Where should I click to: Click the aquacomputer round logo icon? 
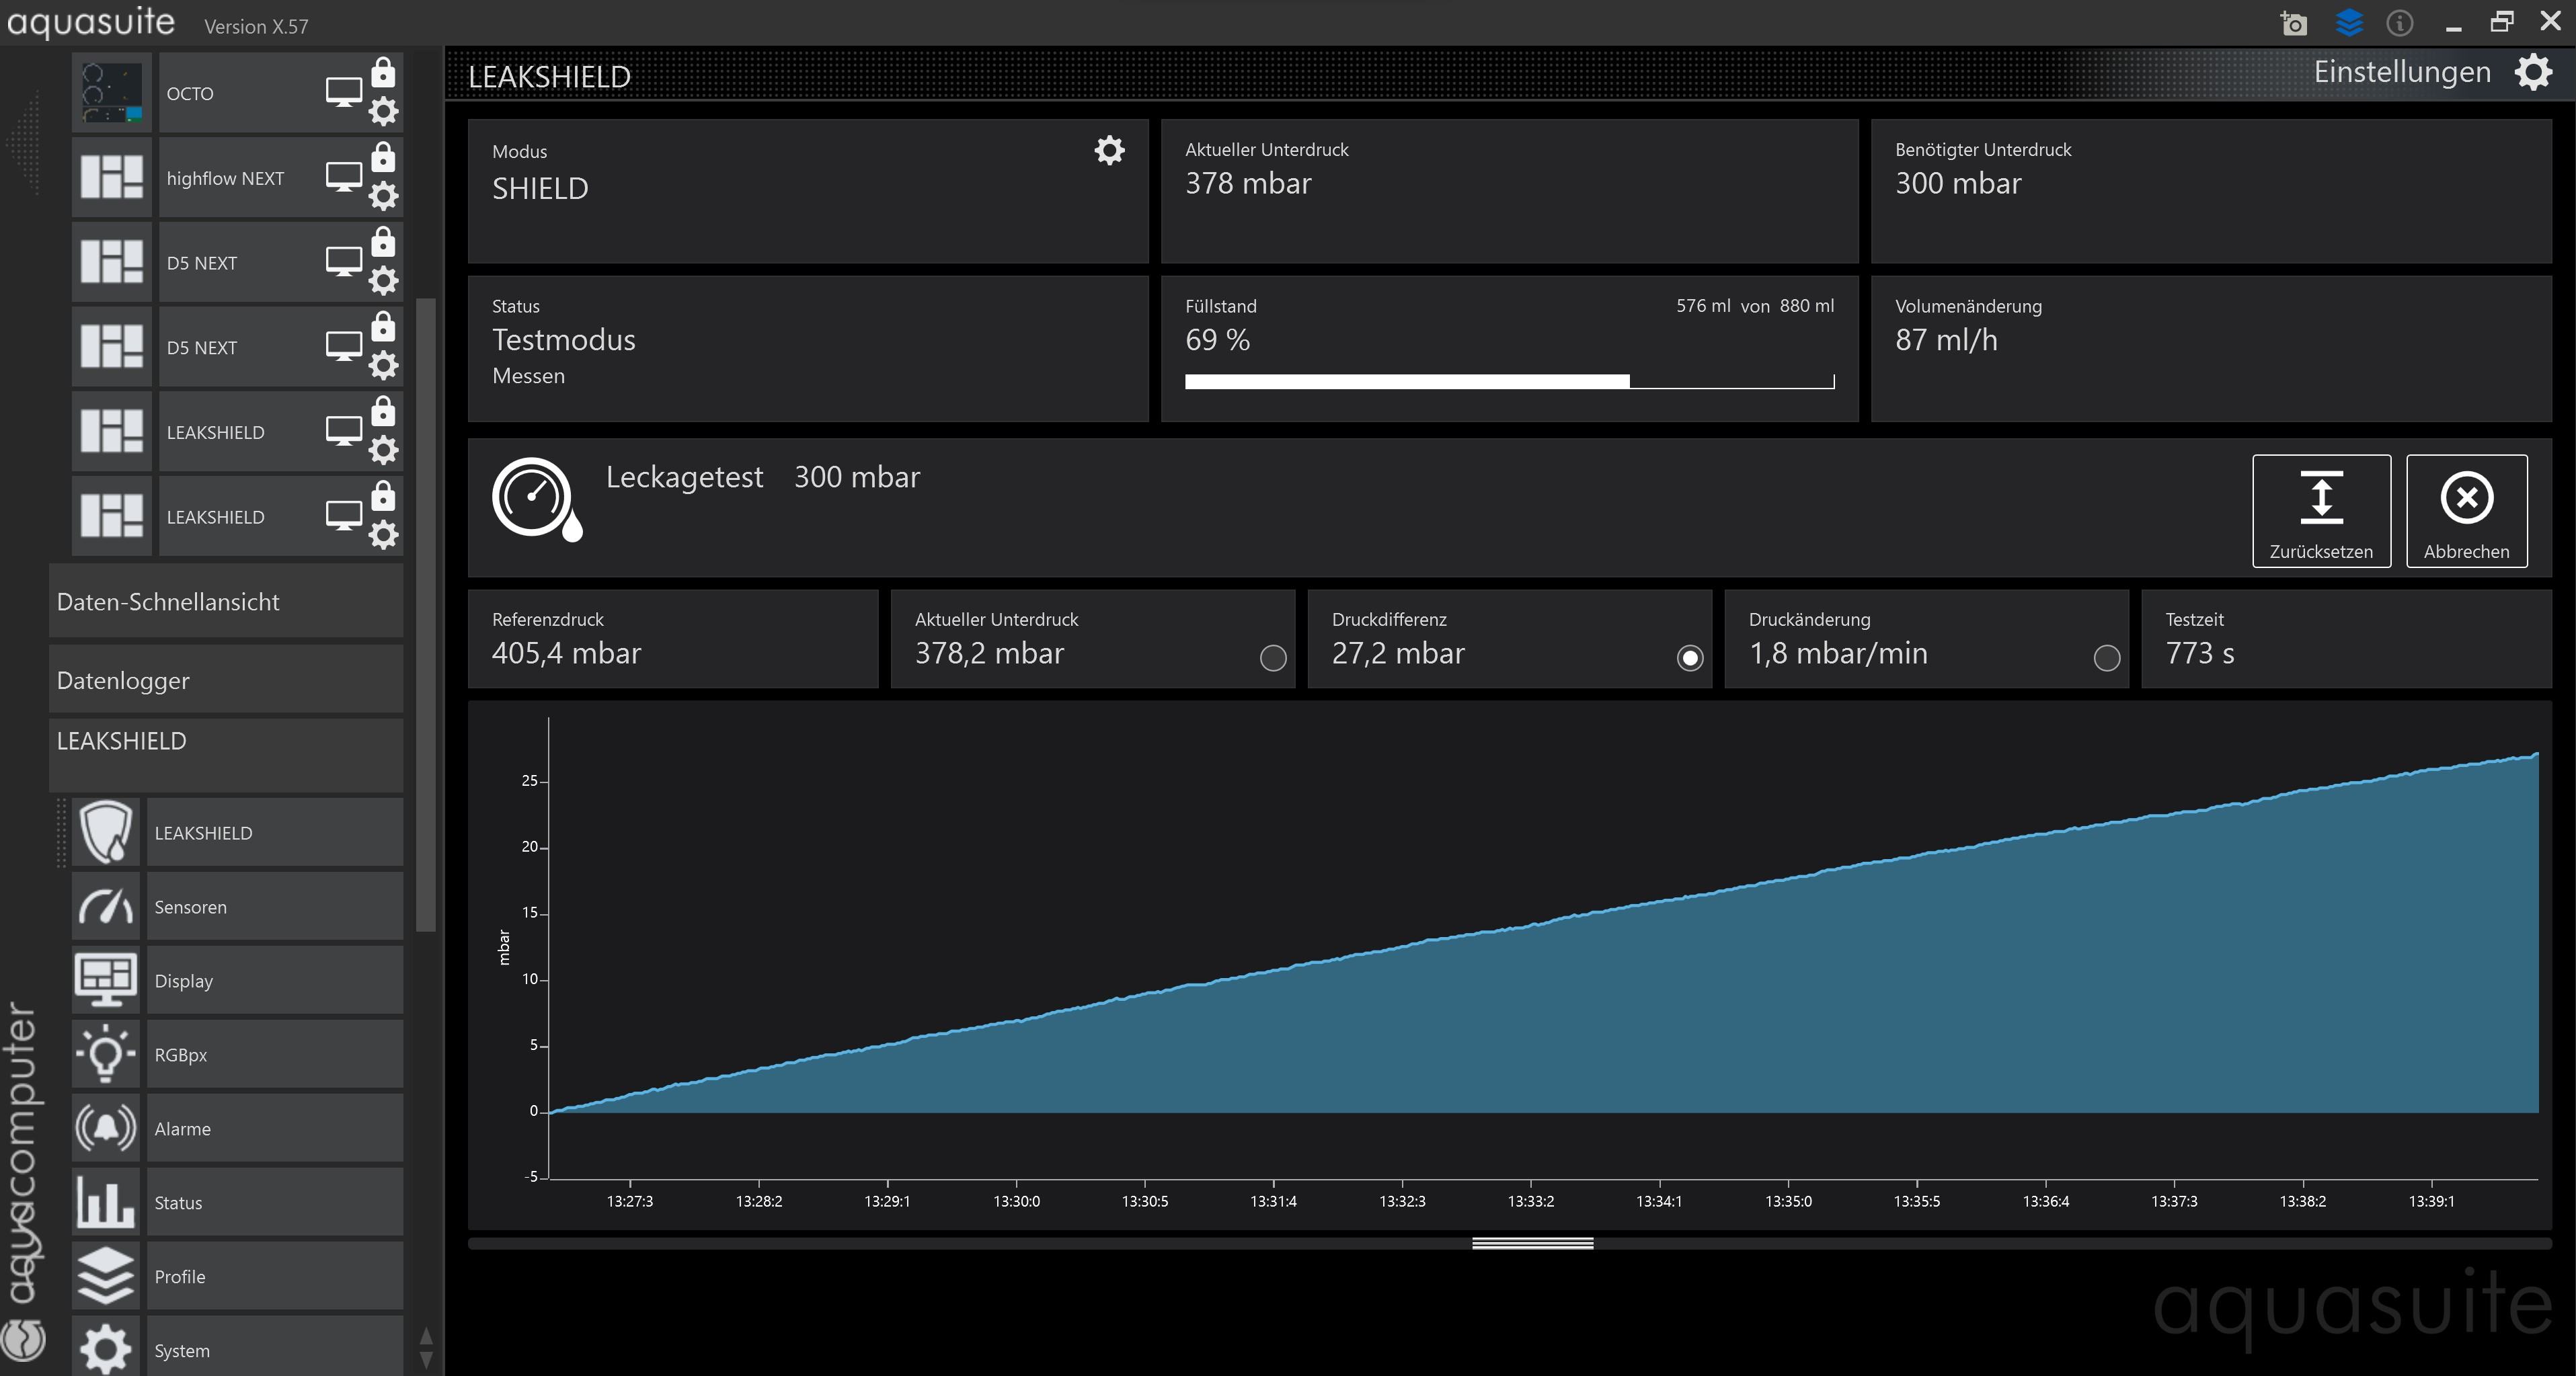(23, 1340)
